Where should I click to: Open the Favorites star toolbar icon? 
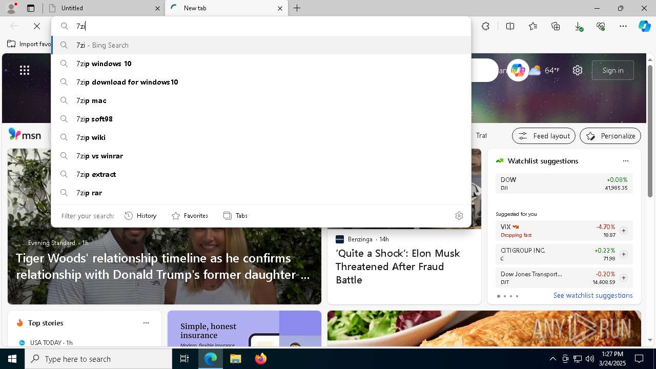[x=533, y=26]
